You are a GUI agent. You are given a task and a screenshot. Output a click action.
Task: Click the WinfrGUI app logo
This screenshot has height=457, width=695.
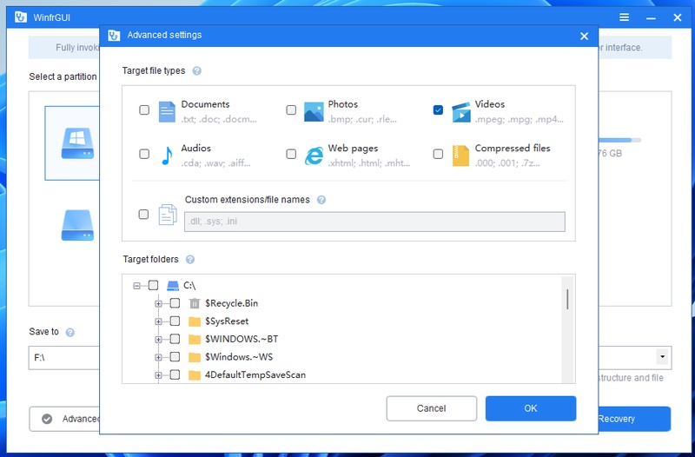(x=21, y=17)
